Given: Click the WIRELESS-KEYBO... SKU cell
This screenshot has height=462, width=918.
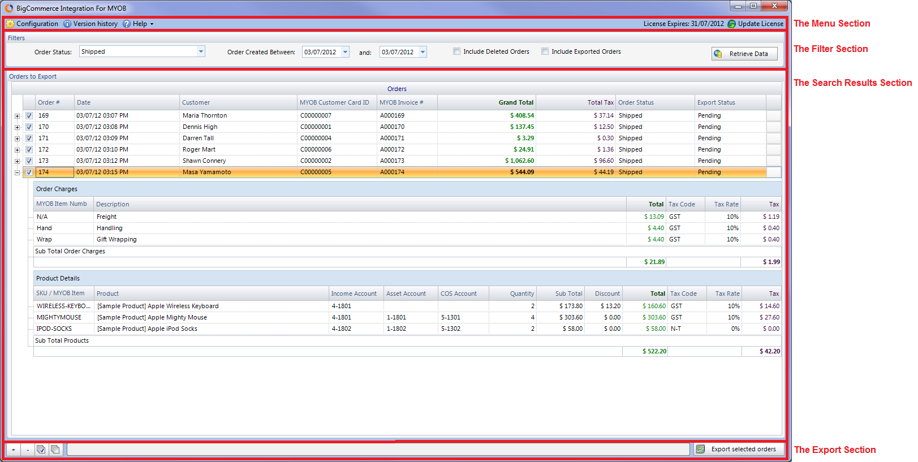Looking at the screenshot, I should [x=63, y=306].
